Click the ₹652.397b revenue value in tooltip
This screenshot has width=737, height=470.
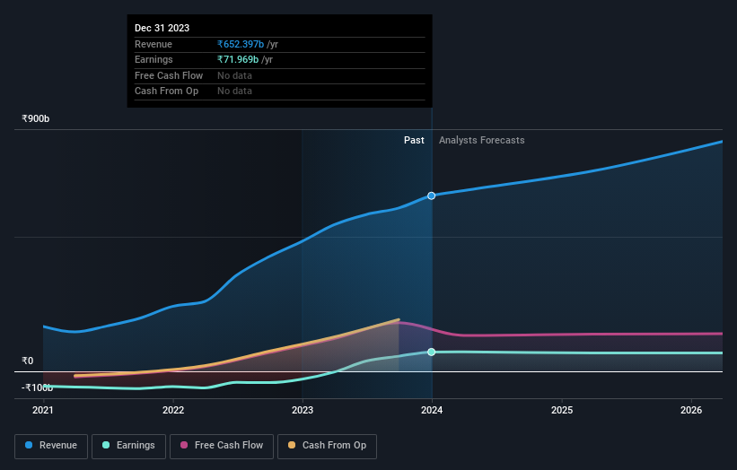point(241,44)
